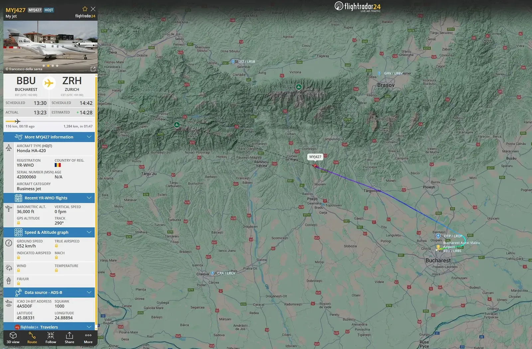
Task: Close the MYJ427 flight panel
Action: coord(93,9)
